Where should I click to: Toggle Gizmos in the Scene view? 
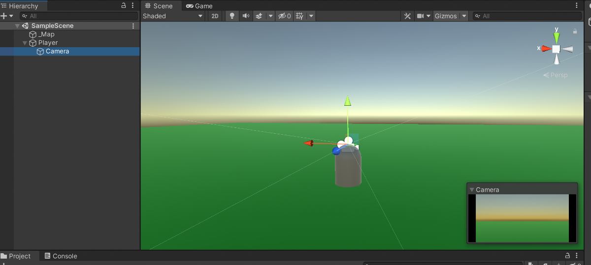pyautogui.click(x=446, y=16)
